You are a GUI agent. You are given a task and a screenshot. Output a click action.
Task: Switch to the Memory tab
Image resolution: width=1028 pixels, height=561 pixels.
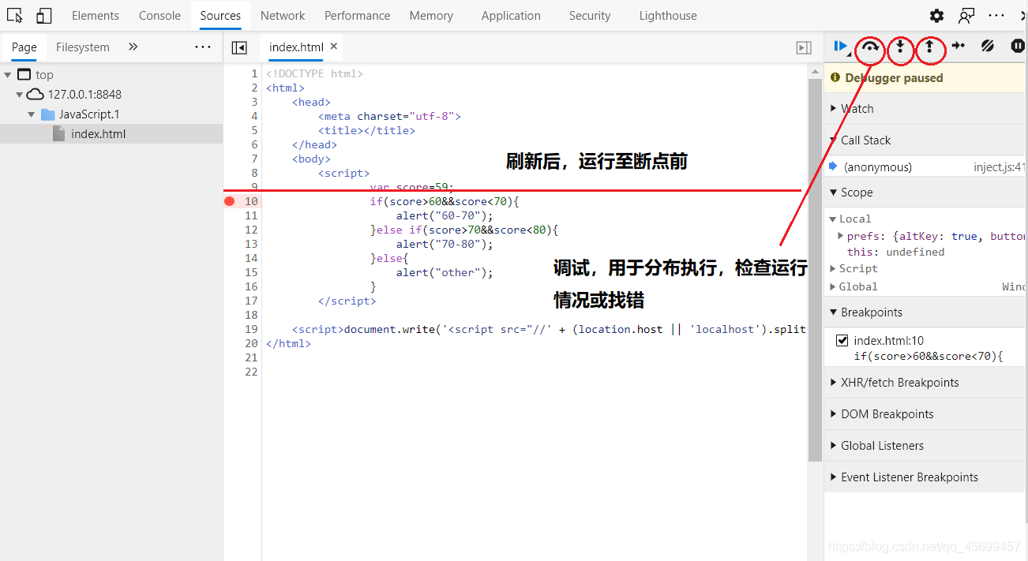431,16
